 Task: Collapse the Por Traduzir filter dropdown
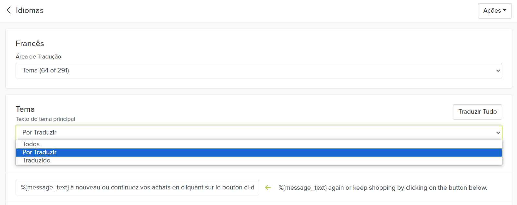258,133
